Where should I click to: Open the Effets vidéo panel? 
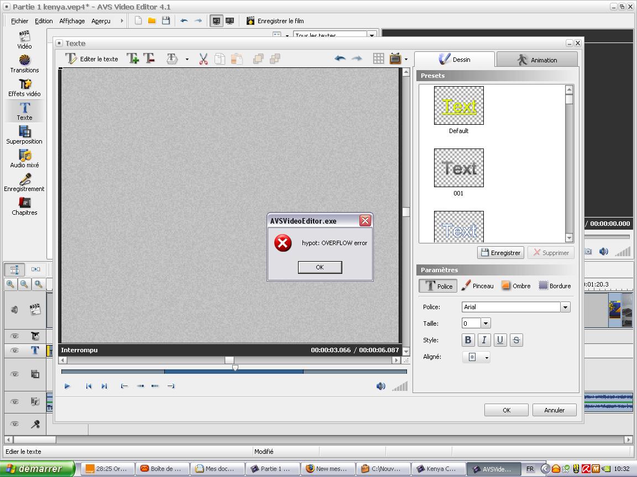24,84
